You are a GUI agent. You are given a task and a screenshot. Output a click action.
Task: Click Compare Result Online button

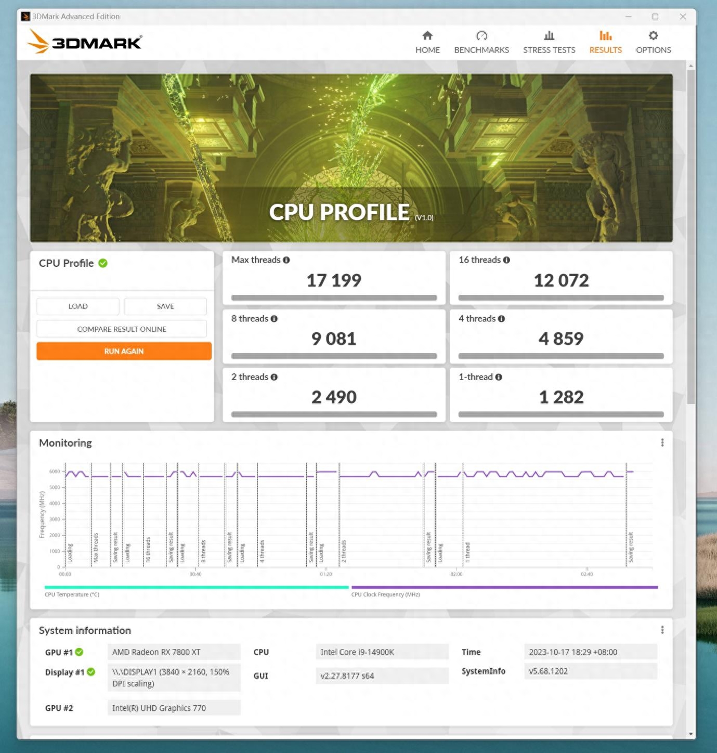122,329
